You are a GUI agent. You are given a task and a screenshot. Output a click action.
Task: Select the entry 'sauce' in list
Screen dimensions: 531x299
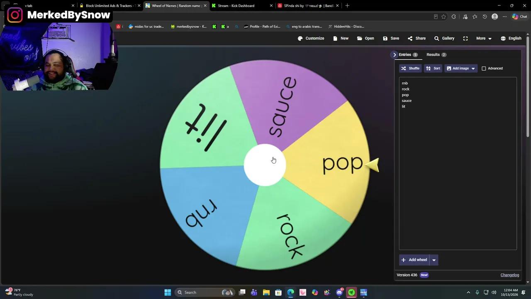407,100
